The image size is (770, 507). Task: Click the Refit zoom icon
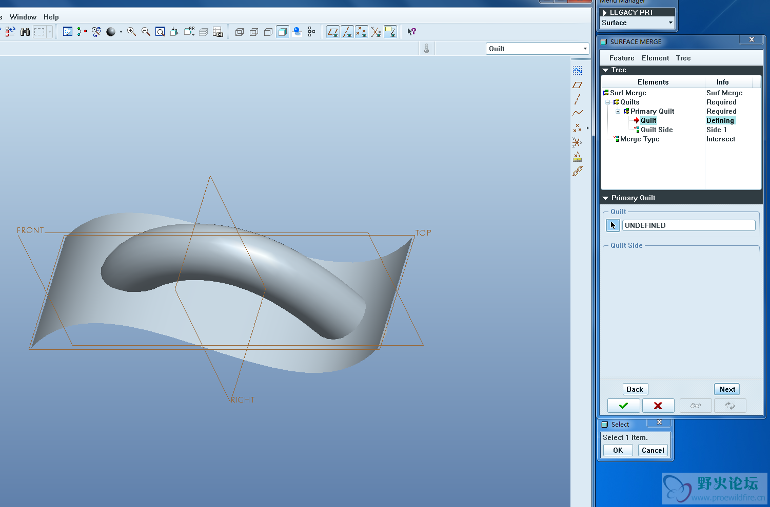click(x=160, y=32)
